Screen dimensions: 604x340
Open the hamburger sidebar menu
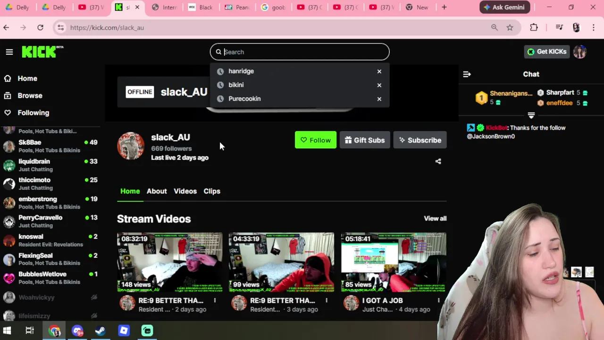9,52
